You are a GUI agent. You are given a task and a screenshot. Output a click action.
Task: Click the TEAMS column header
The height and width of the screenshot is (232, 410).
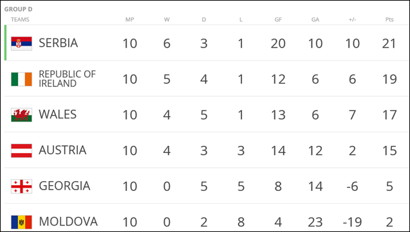point(20,19)
